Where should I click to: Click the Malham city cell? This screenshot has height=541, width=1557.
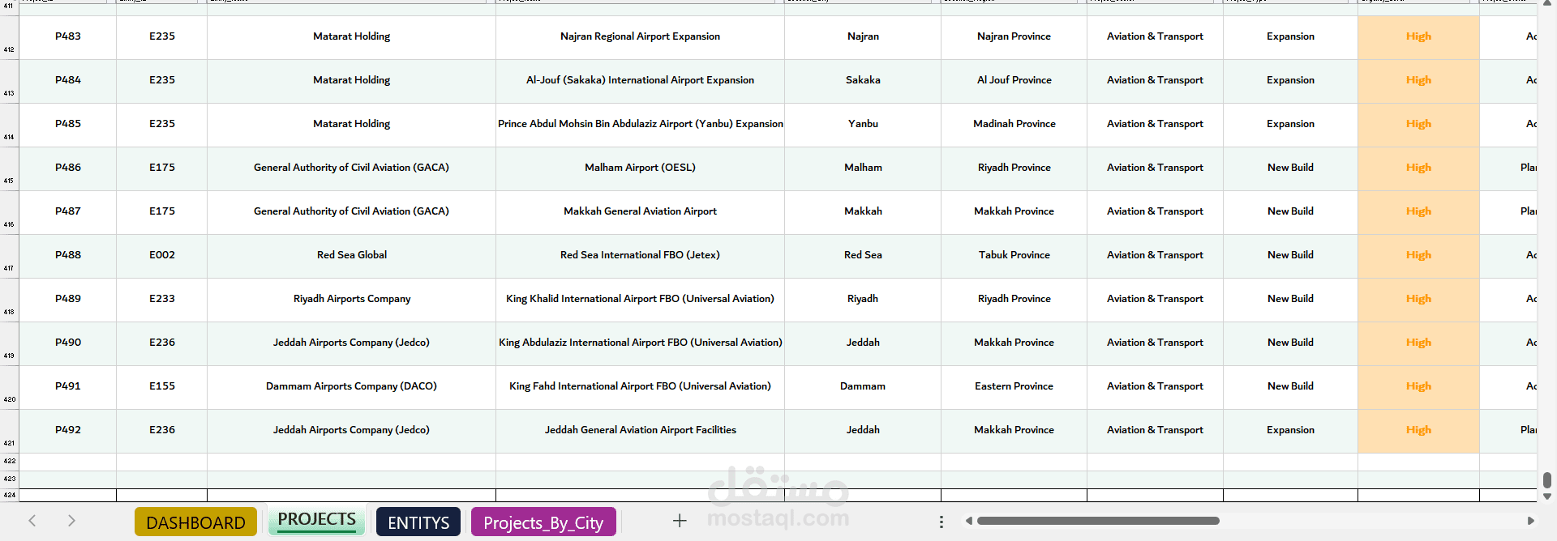click(863, 168)
